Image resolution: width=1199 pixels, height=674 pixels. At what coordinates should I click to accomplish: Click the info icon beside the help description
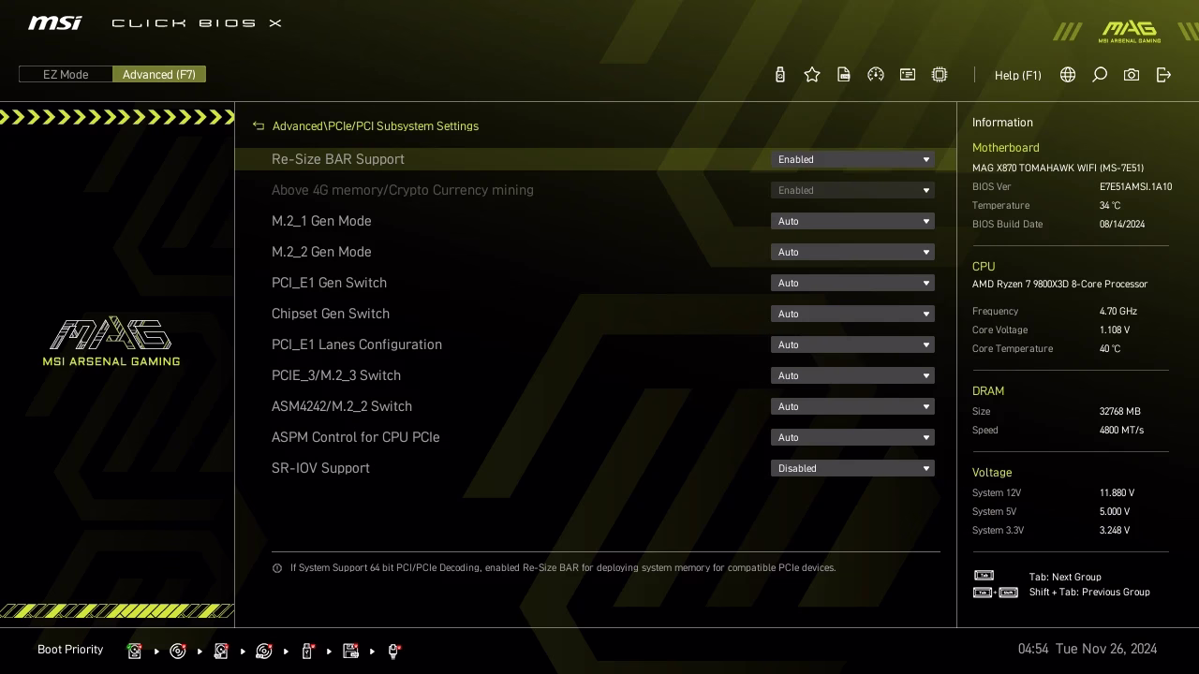(277, 568)
